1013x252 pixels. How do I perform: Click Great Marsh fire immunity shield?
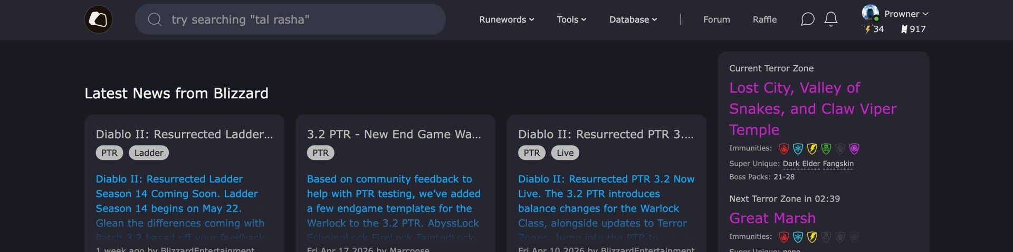pos(784,237)
